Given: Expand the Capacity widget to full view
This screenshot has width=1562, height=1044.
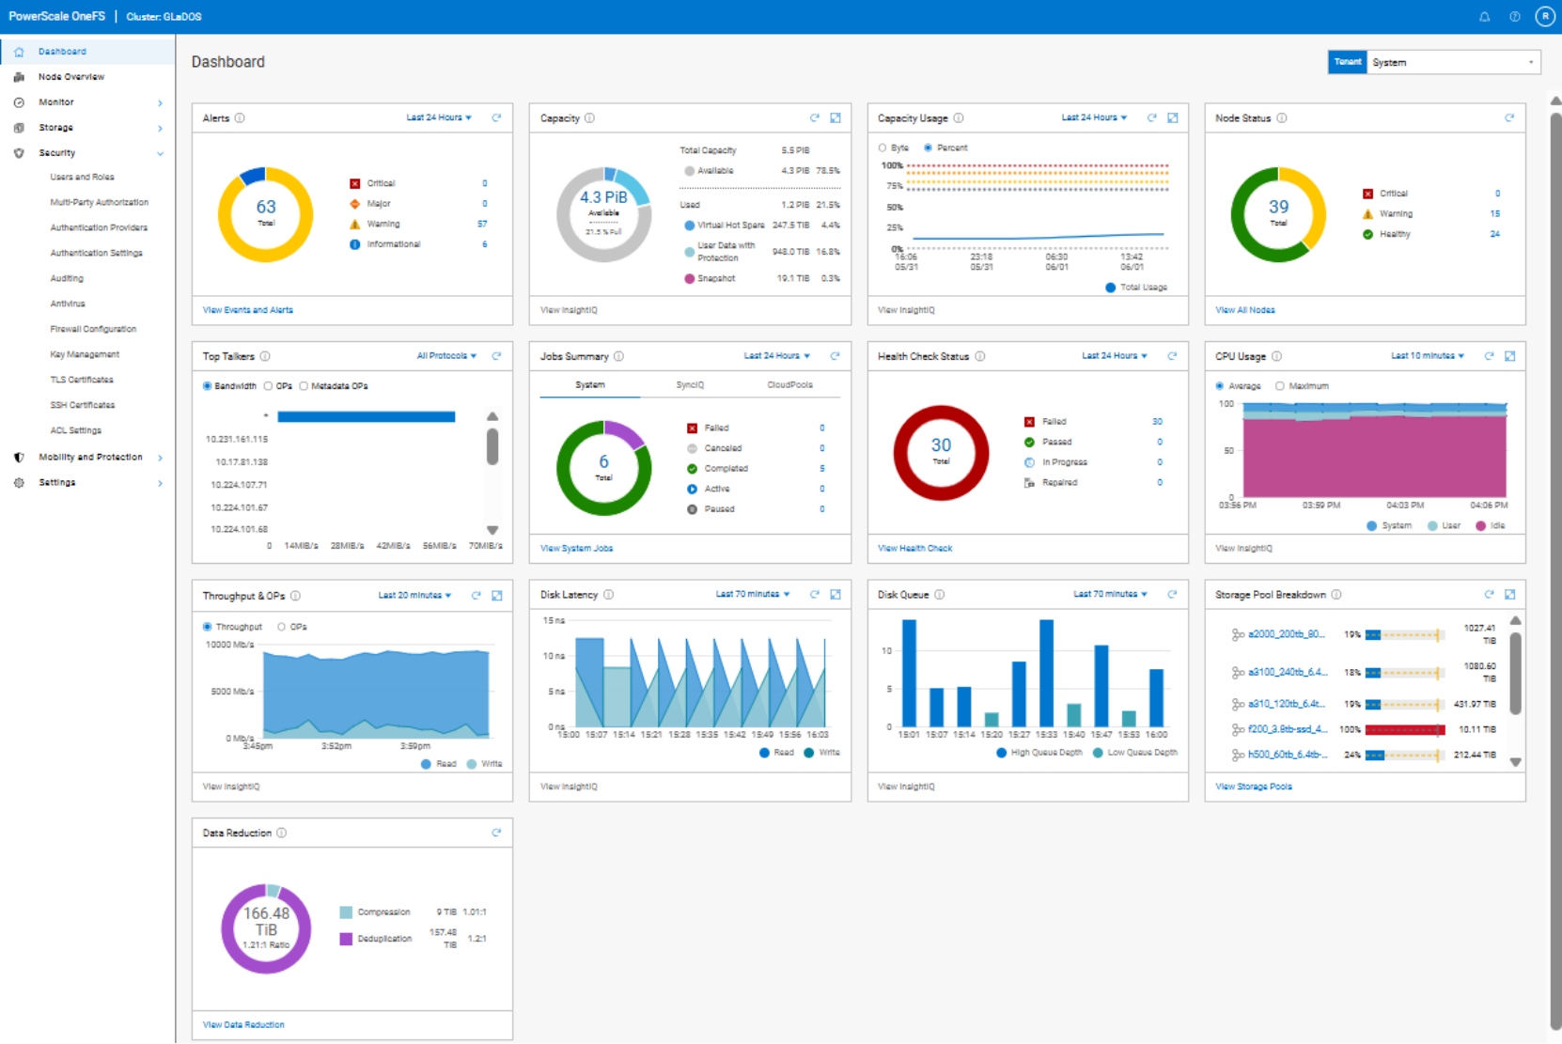Looking at the screenshot, I should pyautogui.click(x=836, y=117).
